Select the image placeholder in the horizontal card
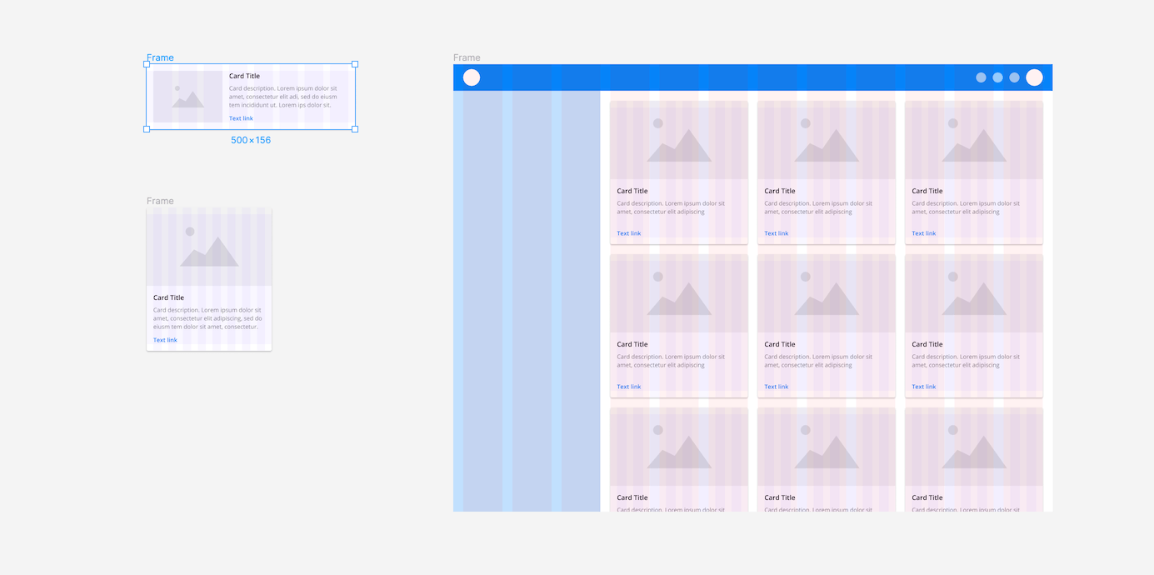 (187, 97)
